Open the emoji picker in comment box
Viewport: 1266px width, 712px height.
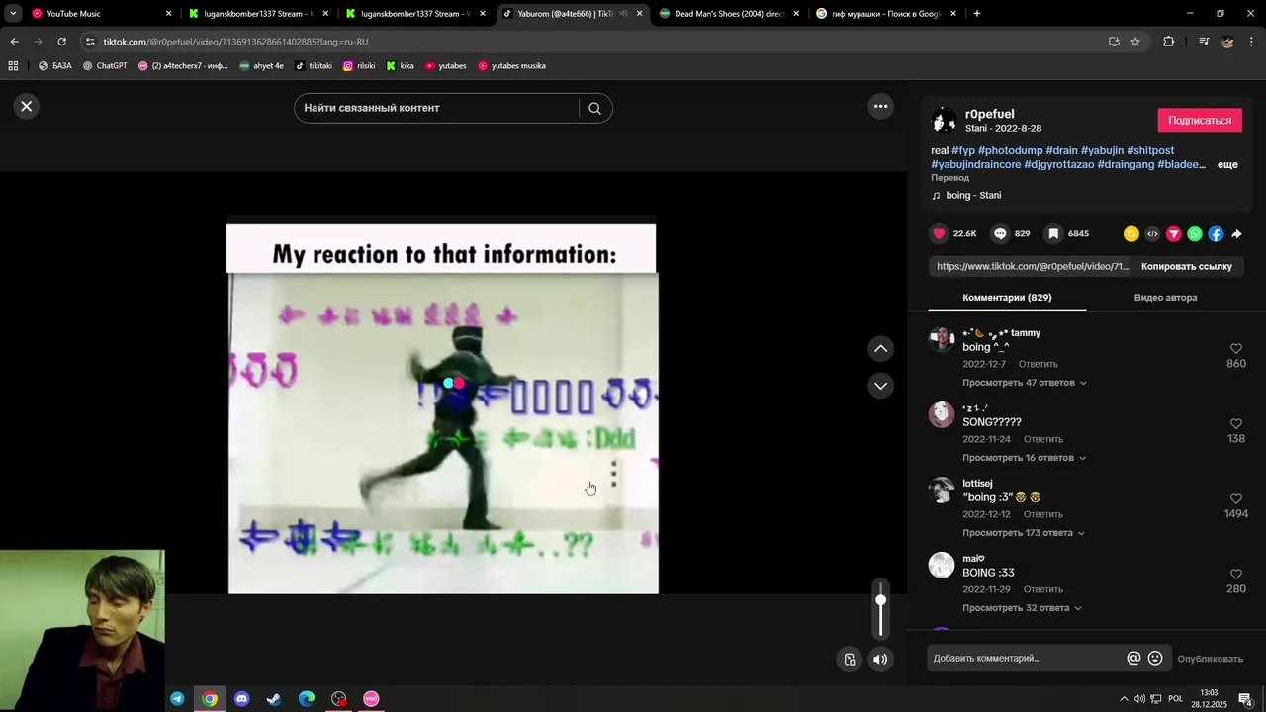[x=1155, y=658]
